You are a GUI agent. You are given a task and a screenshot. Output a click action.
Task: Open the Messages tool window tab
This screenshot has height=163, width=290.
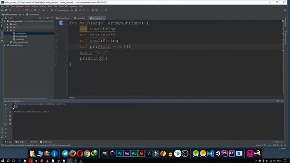(46, 142)
